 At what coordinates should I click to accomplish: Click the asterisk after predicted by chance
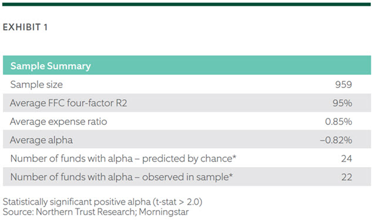[x=234, y=157]
